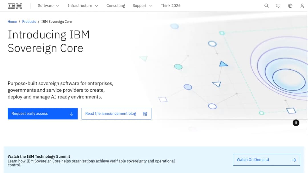This screenshot has height=173, width=308.
Task: Expand the Software menu
Action: pyautogui.click(x=48, y=6)
